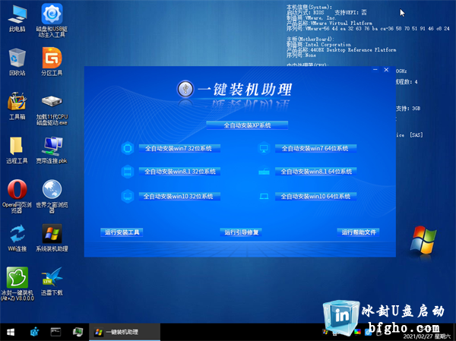Launch the Opera网页浏览器 icon
The height and width of the screenshot is (341, 456).
pos(17,197)
